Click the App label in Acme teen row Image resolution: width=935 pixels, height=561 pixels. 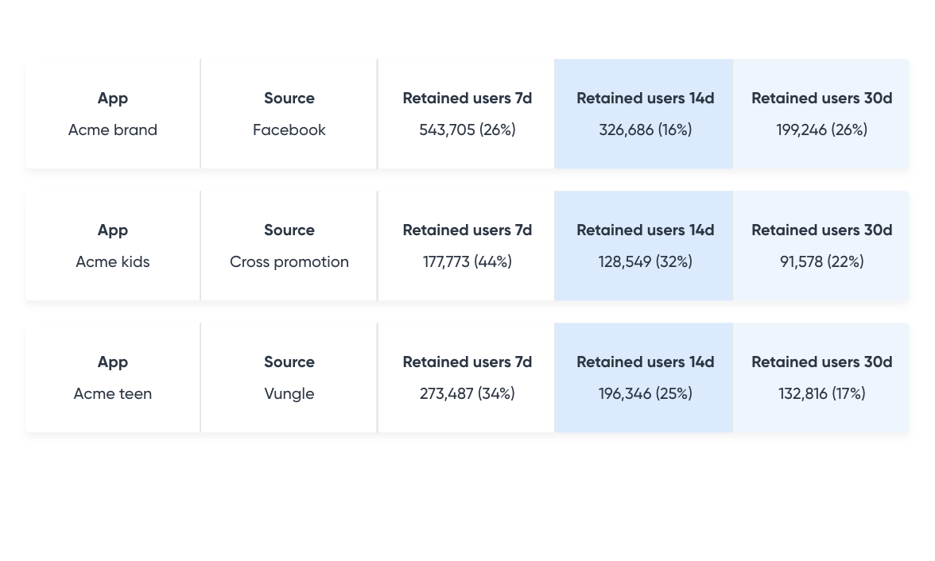pyautogui.click(x=113, y=362)
